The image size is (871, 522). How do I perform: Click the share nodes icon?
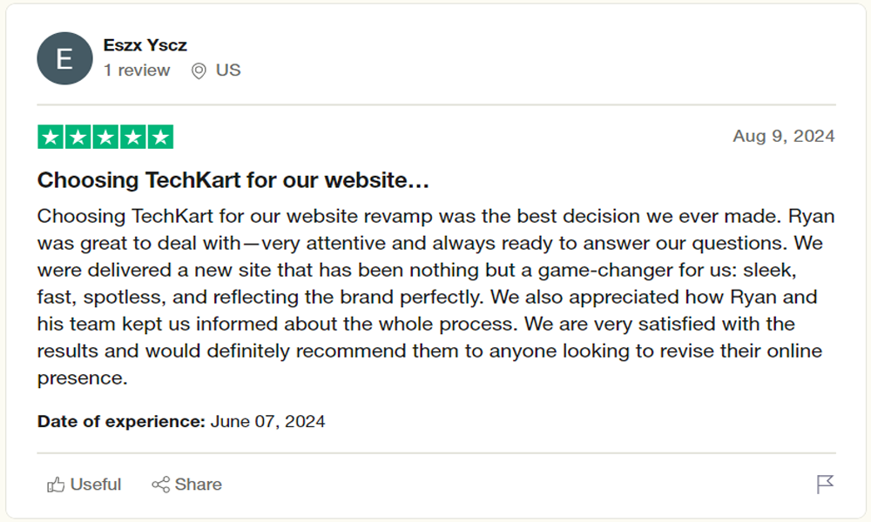[160, 485]
